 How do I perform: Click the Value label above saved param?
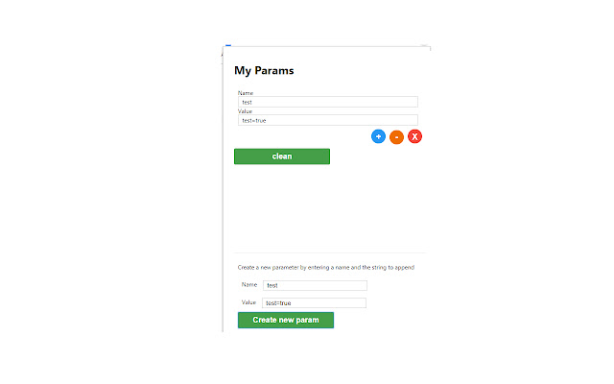pyautogui.click(x=247, y=111)
